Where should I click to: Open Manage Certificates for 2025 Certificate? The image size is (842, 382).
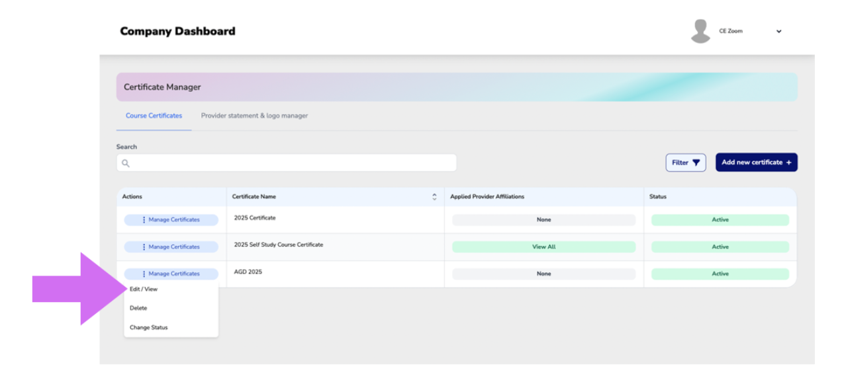[171, 219]
